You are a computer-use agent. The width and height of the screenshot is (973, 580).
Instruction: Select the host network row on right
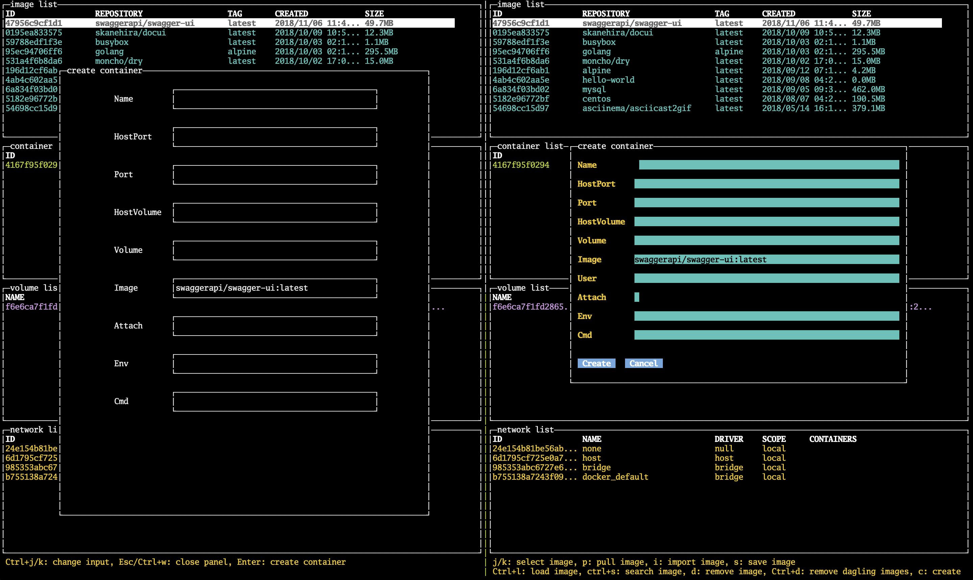click(x=639, y=458)
